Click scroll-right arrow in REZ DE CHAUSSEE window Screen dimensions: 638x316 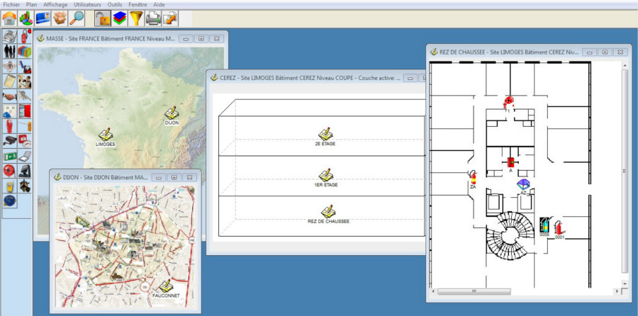(618, 292)
